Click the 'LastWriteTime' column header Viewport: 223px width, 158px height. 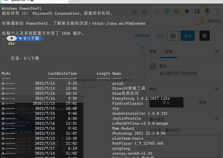pos(63,73)
